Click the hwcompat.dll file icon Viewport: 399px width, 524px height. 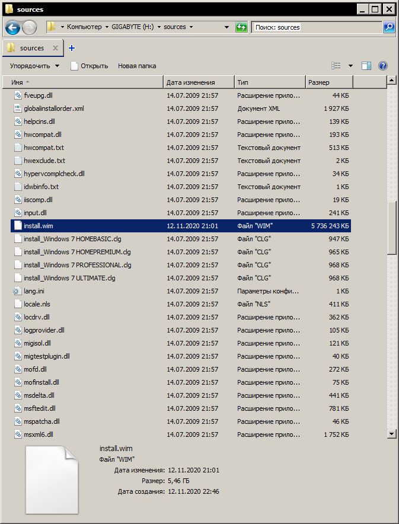(x=18, y=135)
